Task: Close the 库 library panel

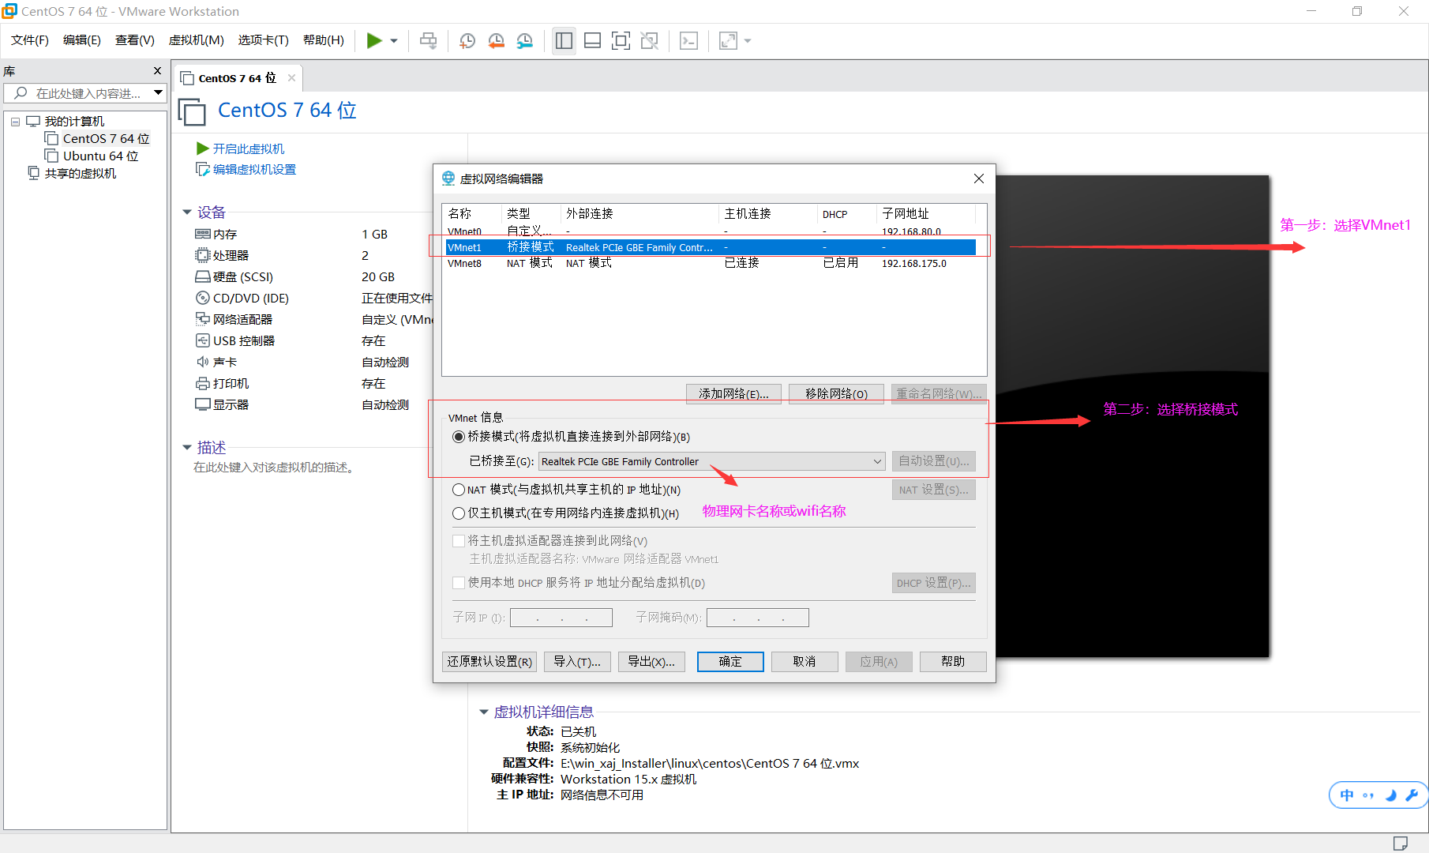Action: [157, 70]
